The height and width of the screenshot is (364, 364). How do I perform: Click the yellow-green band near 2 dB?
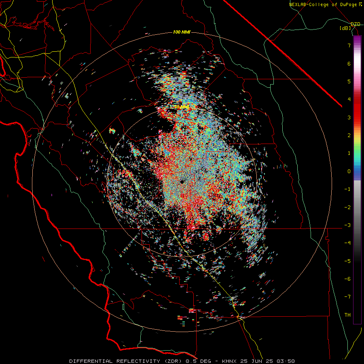click(x=357, y=139)
